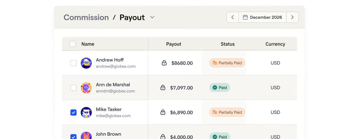
Task: Click Mike Tasker's avatar
Action: pos(86,112)
